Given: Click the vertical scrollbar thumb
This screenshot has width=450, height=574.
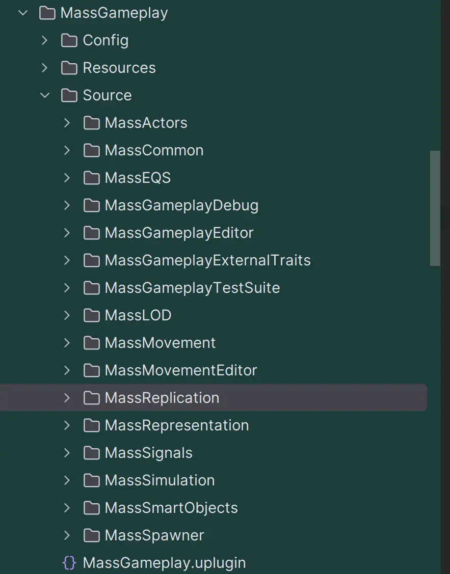Looking at the screenshot, I should pos(435,208).
